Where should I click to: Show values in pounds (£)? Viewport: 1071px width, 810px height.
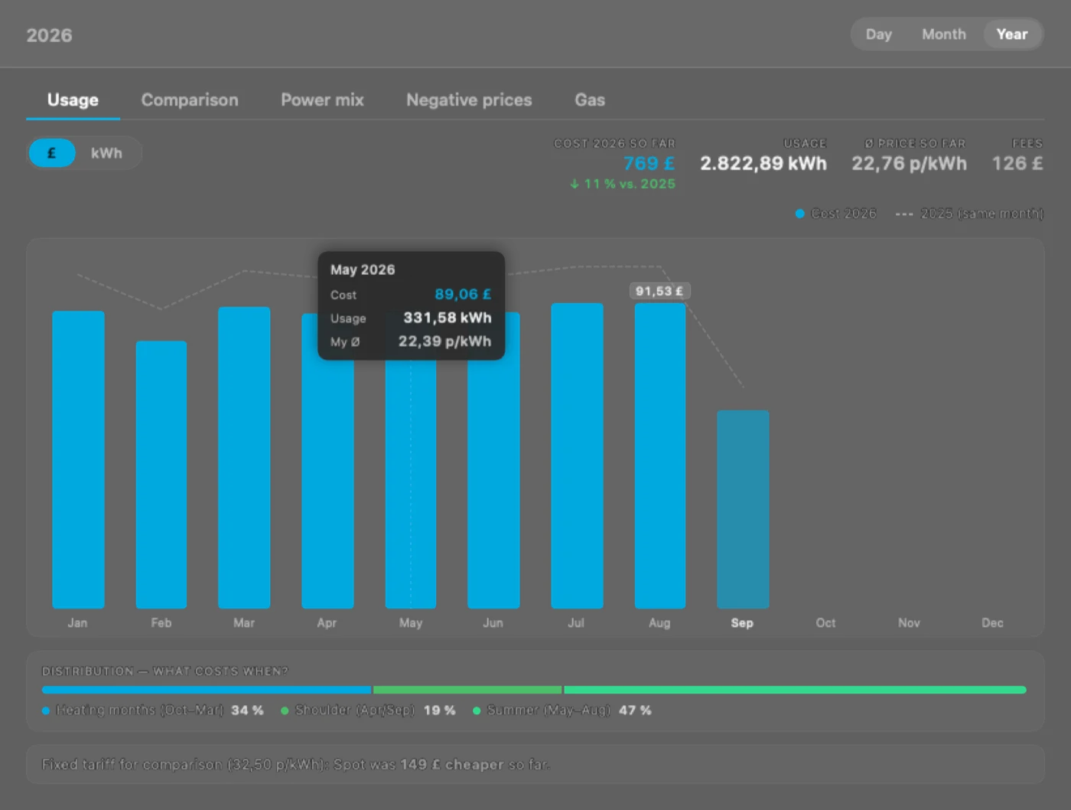pyautogui.click(x=52, y=153)
